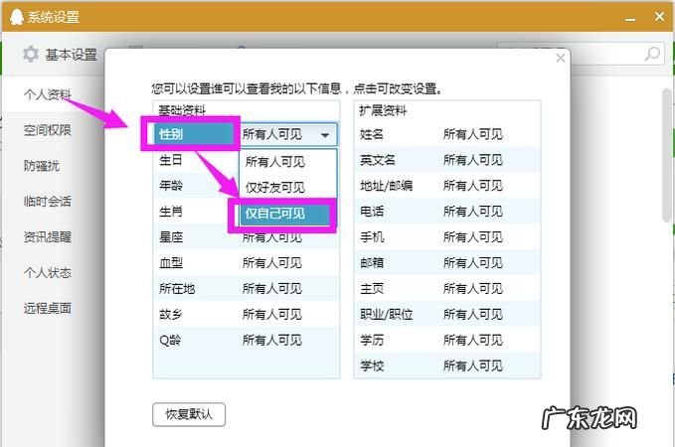Select 资讯提醒 in the sidebar
675x447 pixels.
(x=48, y=236)
